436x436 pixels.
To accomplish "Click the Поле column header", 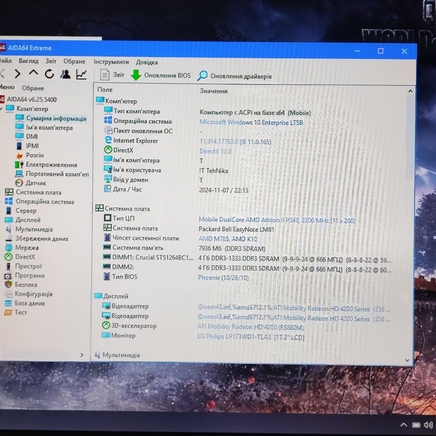I will click(x=105, y=90).
